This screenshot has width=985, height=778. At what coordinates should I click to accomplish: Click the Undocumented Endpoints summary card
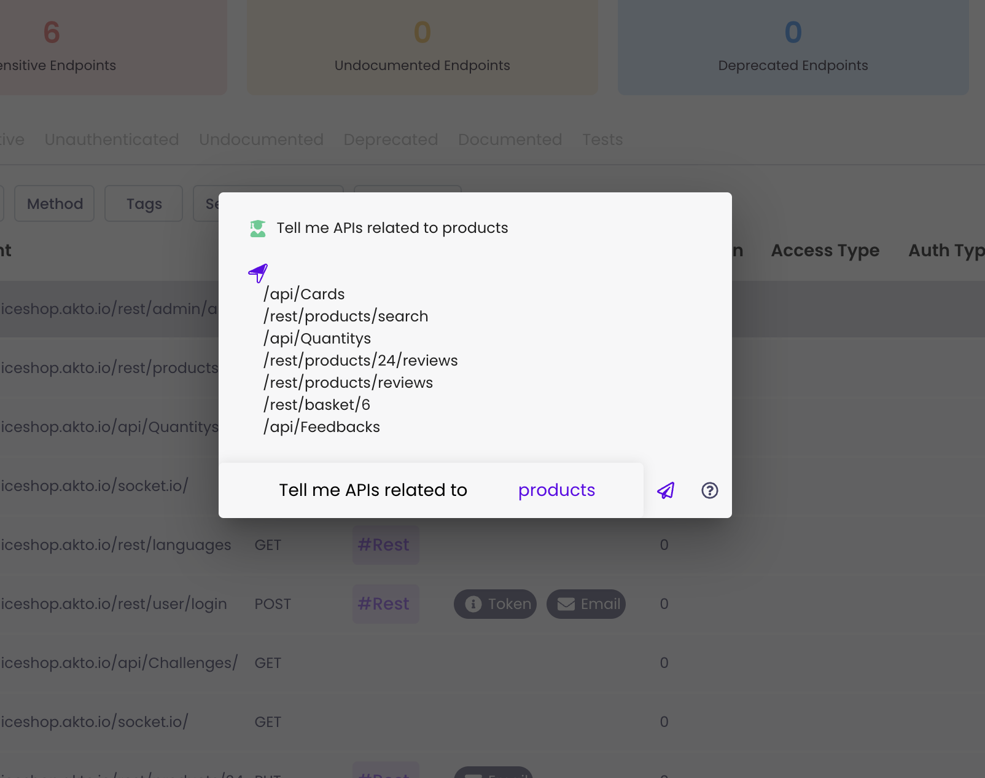pos(422,47)
